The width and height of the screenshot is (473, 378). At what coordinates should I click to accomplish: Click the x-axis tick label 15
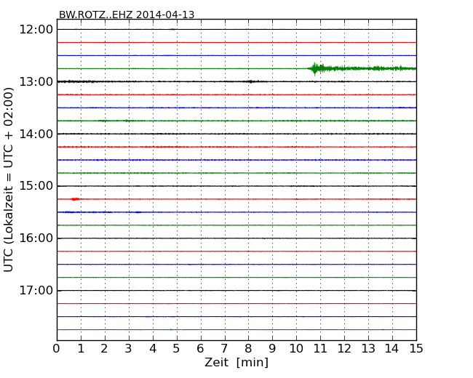pos(416,349)
